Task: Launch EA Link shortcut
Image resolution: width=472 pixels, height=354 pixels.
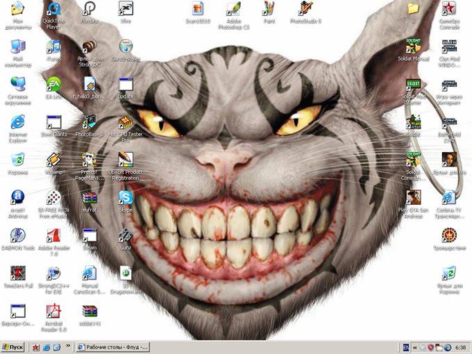Action: pos(53,84)
